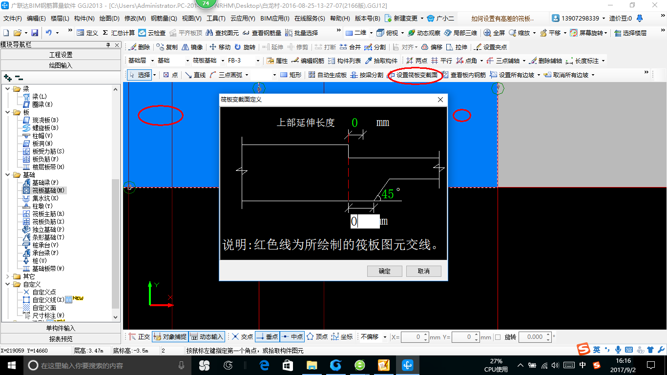Toggle 坐标 coordinate snap
This screenshot has height=375, width=667.
click(342, 337)
